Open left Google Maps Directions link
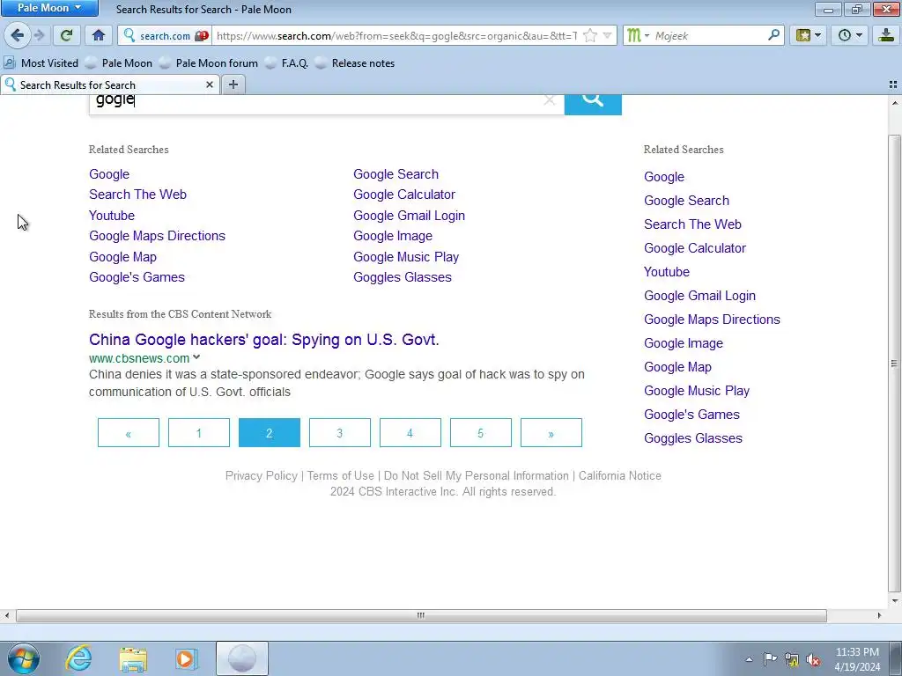 (x=157, y=236)
